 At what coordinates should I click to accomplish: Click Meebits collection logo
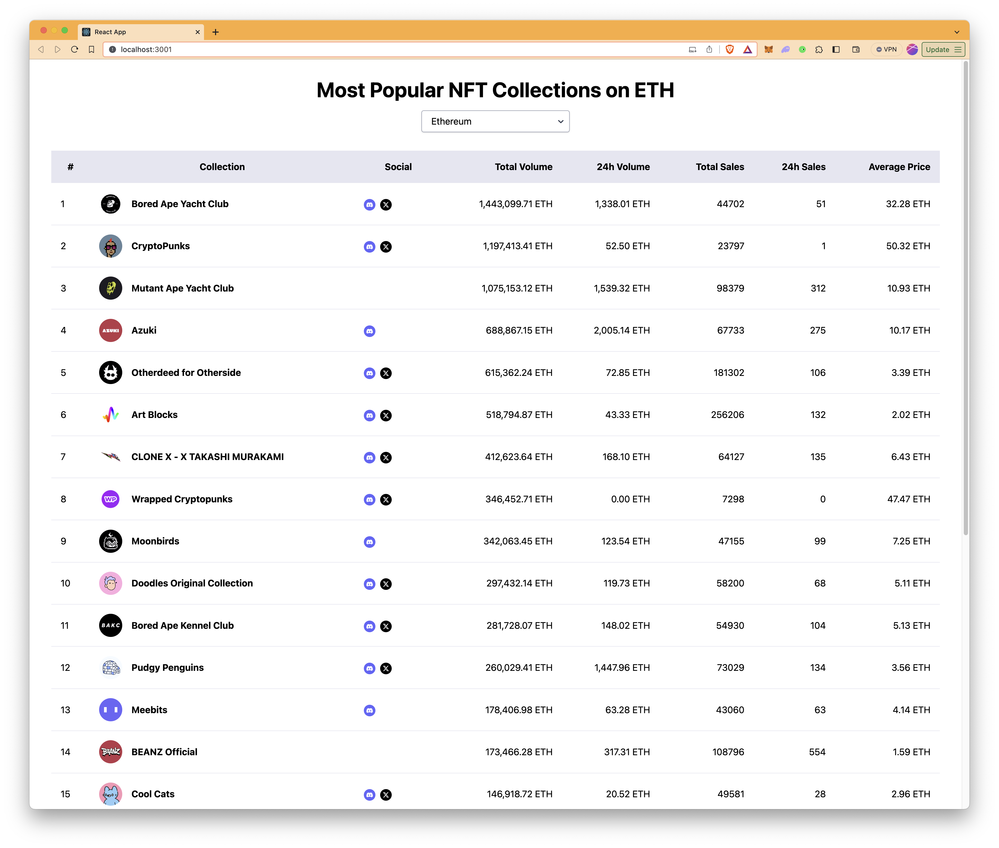tap(111, 709)
